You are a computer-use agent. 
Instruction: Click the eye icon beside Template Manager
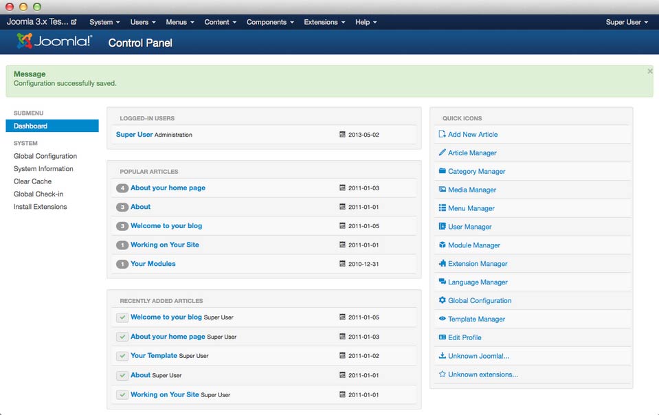[443, 319]
